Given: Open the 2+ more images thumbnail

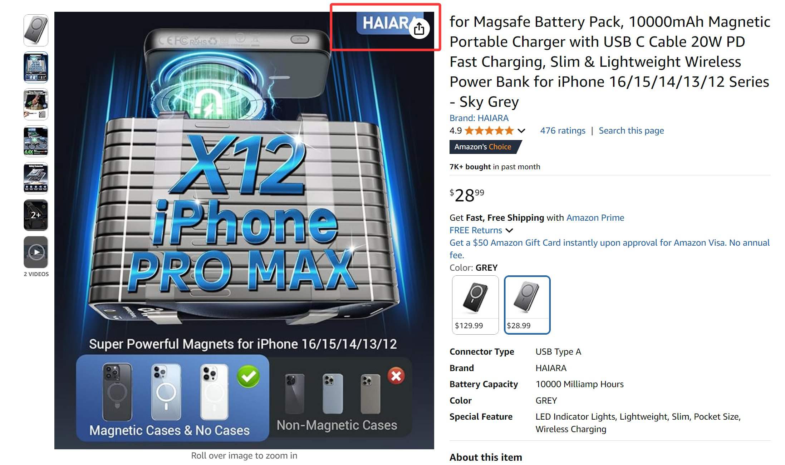Looking at the screenshot, I should point(36,215).
